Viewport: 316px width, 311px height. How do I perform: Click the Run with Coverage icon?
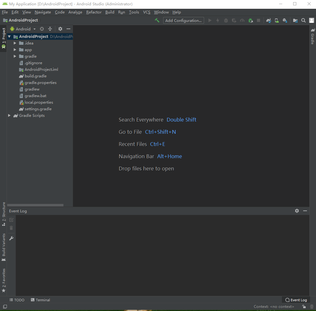click(234, 20)
